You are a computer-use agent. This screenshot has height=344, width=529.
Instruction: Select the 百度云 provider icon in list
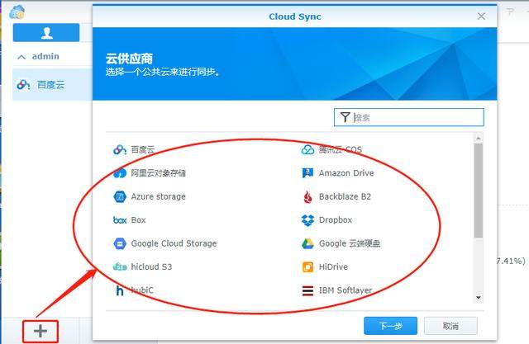(119, 149)
